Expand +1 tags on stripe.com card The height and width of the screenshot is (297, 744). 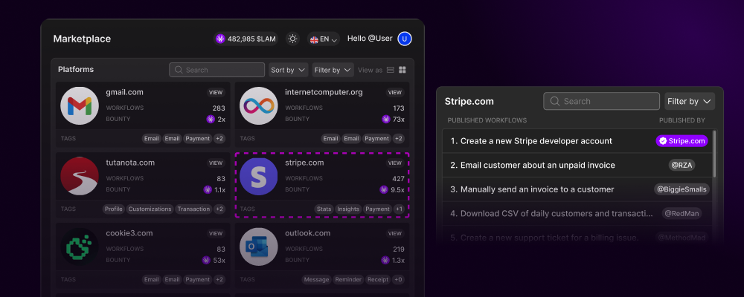click(x=399, y=209)
